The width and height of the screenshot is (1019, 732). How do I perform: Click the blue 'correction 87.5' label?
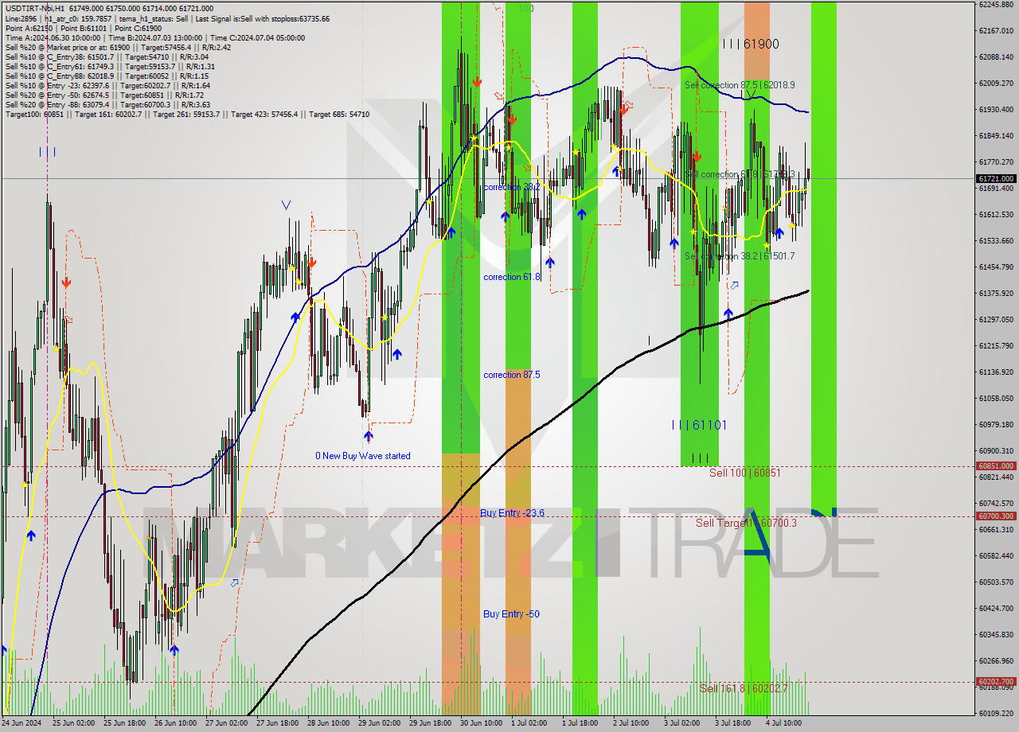click(x=512, y=375)
